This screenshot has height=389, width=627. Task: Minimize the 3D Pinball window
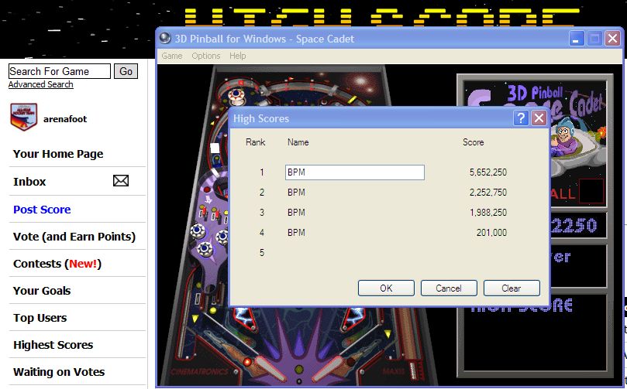[576, 39]
